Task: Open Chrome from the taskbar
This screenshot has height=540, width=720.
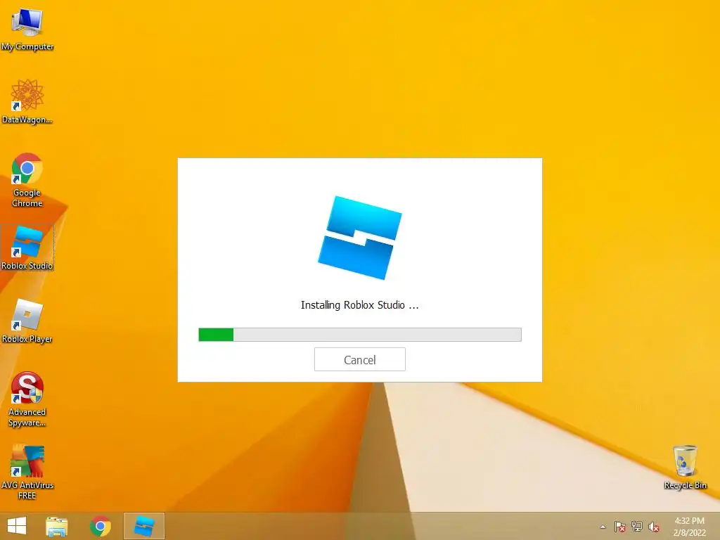Action: [x=101, y=526]
